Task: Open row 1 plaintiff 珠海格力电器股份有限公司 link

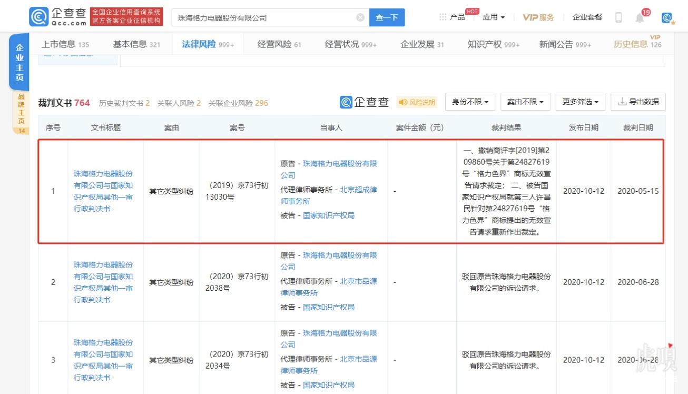Action: (329, 169)
